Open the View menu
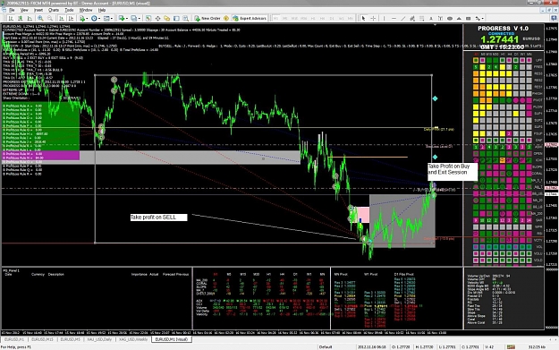 click(x=24, y=10)
